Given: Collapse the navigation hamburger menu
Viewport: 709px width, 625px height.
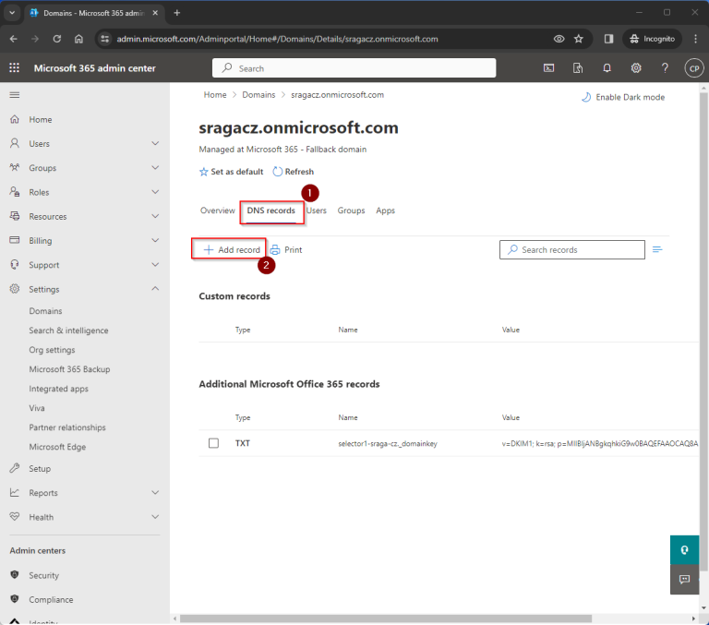Looking at the screenshot, I should 14,95.
